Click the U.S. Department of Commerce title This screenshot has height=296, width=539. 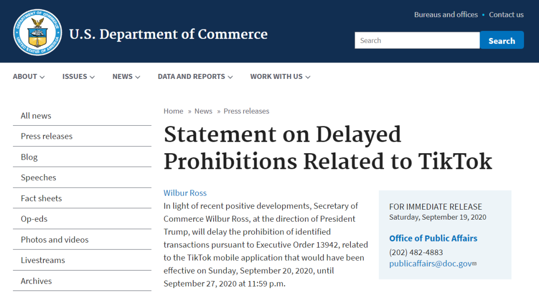[x=168, y=34]
